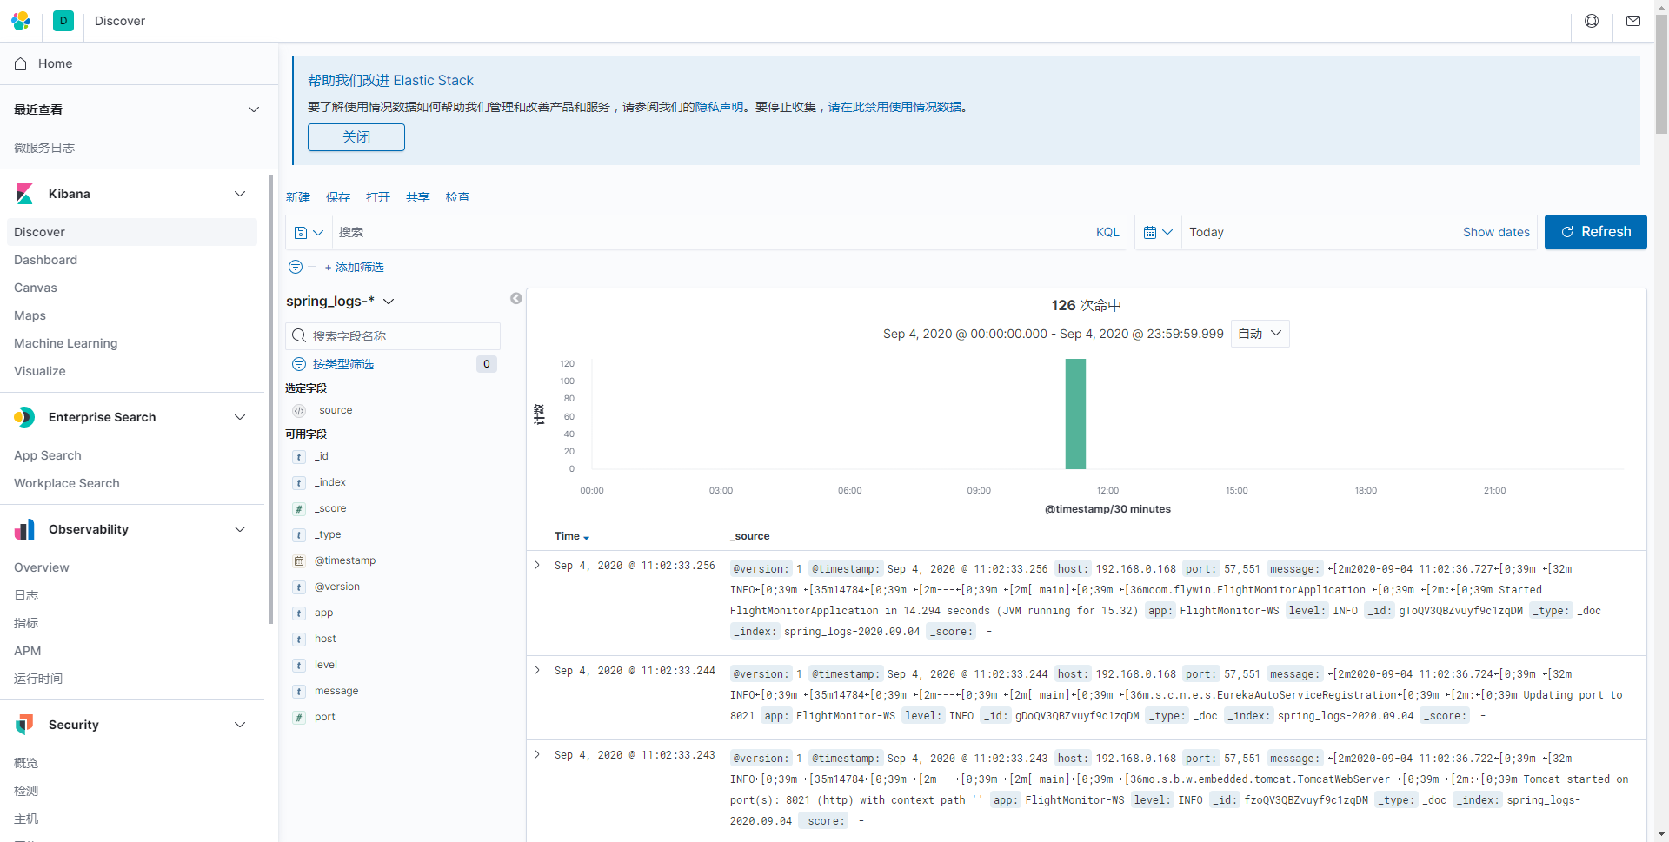Open the newsfeed mail icon
The image size is (1669, 842).
(x=1633, y=21)
